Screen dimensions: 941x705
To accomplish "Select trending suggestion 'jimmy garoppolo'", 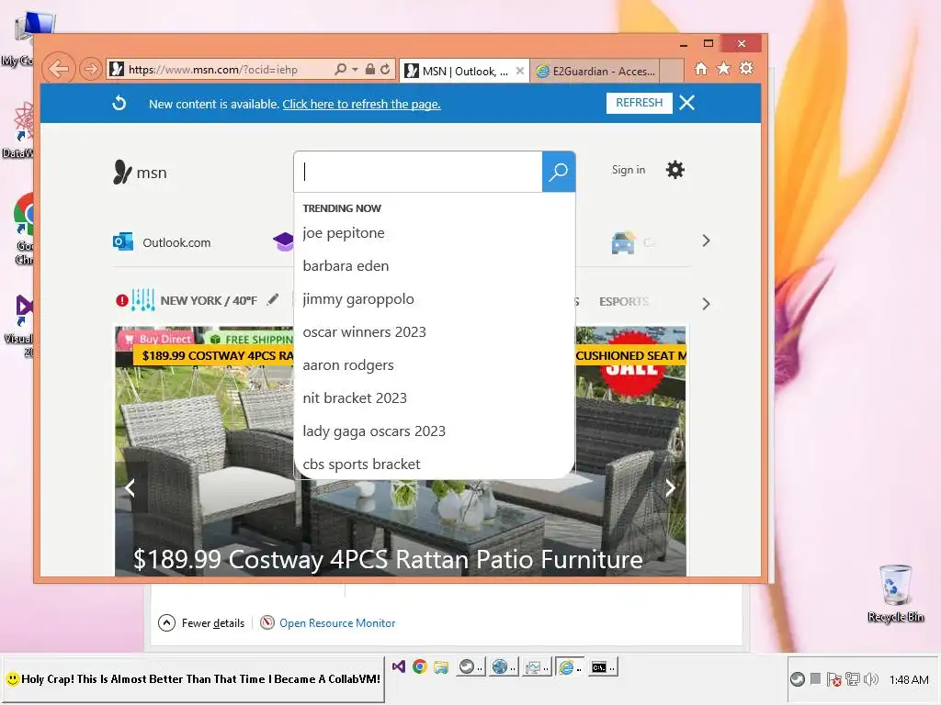I will (x=358, y=299).
